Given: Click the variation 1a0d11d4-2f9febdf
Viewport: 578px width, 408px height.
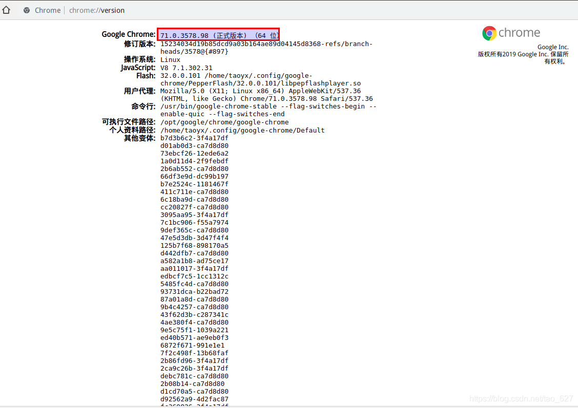Looking at the screenshot, I should click(x=194, y=161).
